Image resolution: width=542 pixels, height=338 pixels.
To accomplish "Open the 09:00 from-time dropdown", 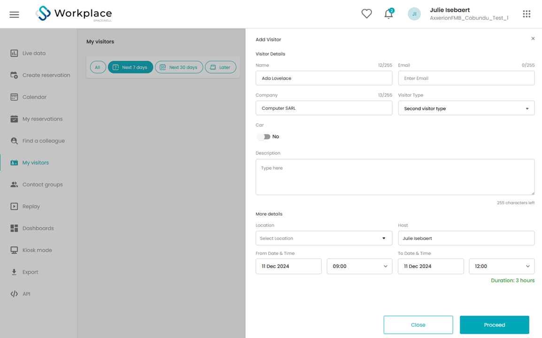I will pyautogui.click(x=359, y=267).
